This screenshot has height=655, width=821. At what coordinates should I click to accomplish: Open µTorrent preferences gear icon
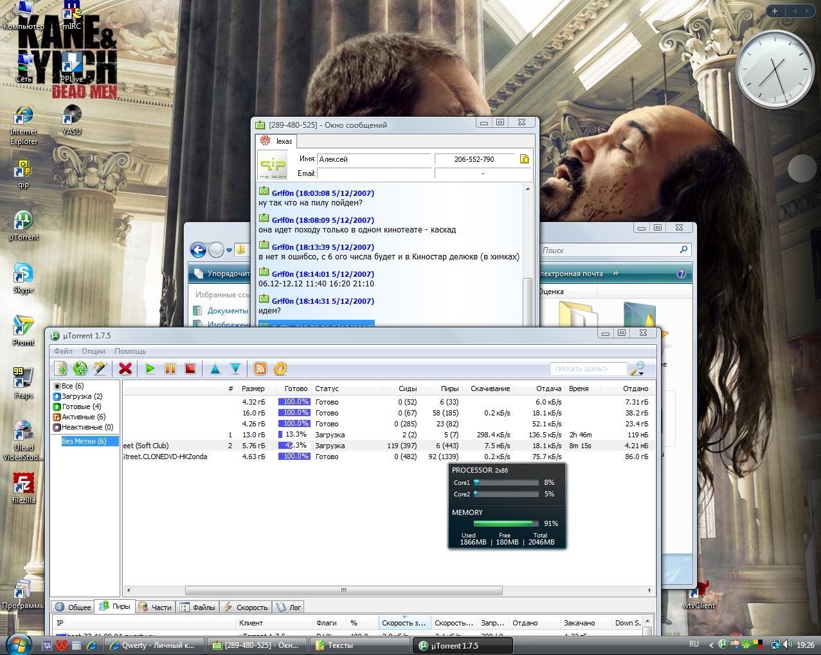point(280,369)
